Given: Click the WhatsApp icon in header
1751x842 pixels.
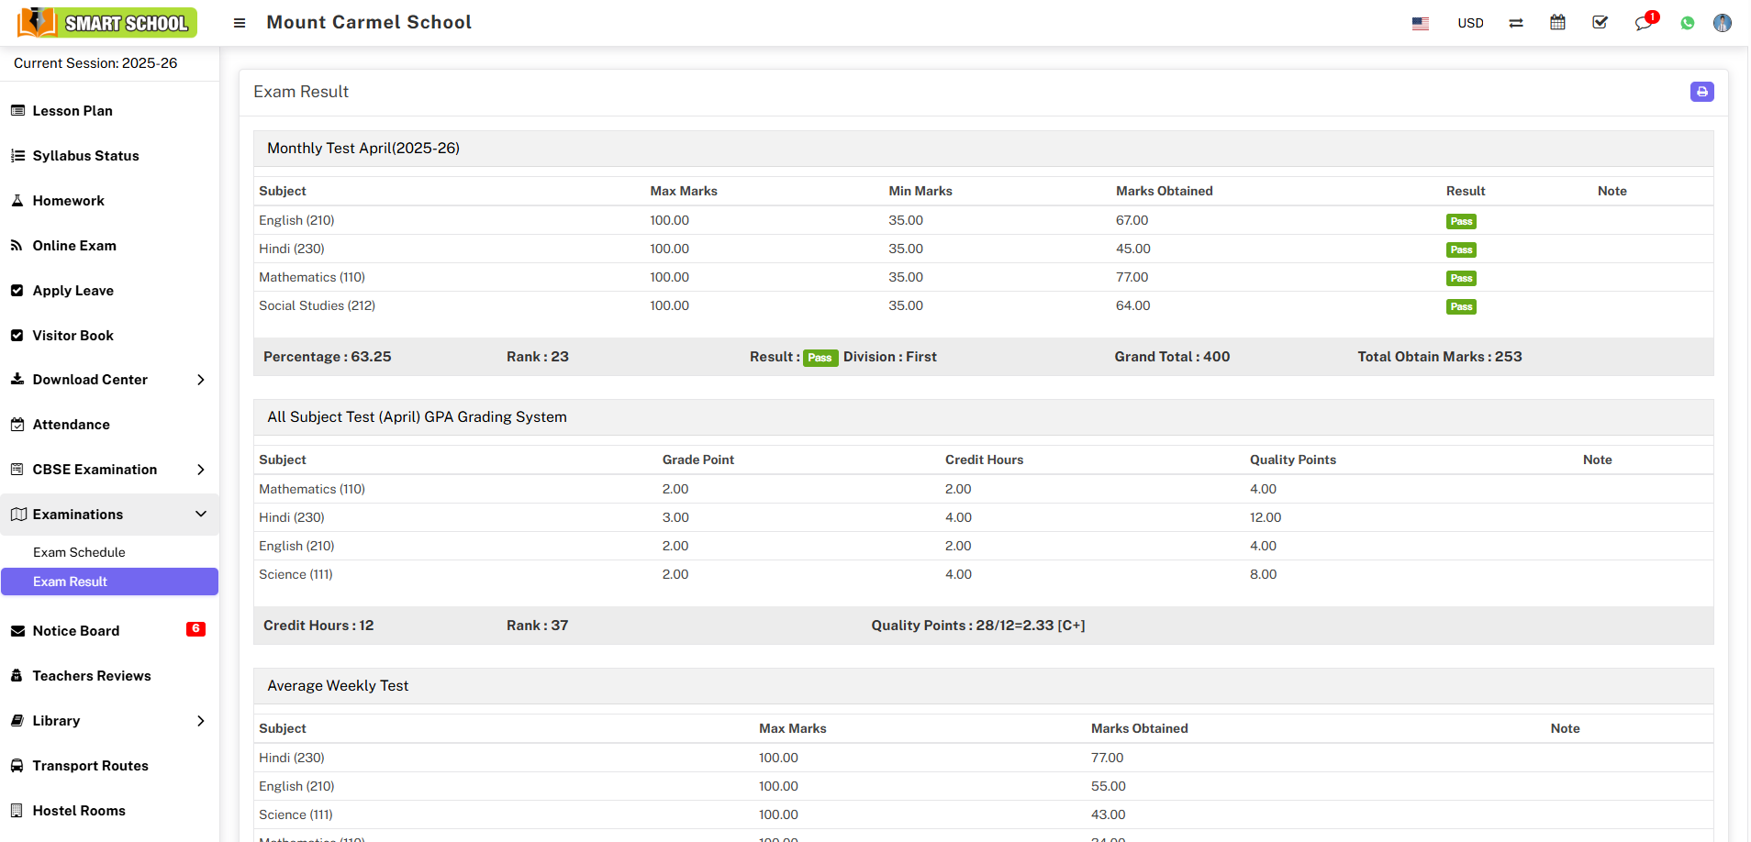Looking at the screenshot, I should (1687, 24).
